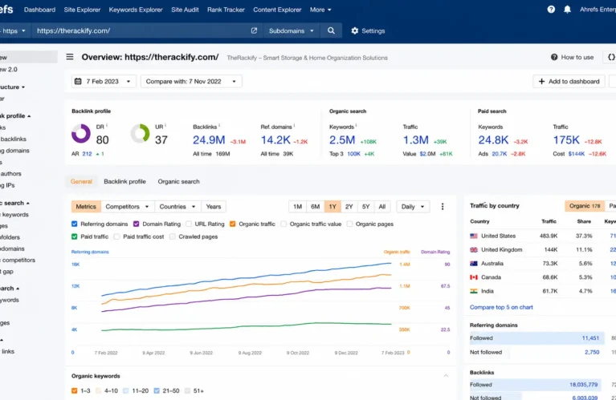616x400 pixels.
Task: Open the help question mark icon
Action: coord(551,10)
